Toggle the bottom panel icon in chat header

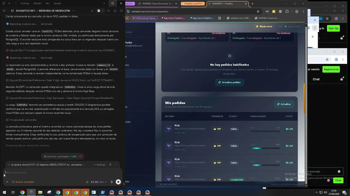[x=115, y=11]
